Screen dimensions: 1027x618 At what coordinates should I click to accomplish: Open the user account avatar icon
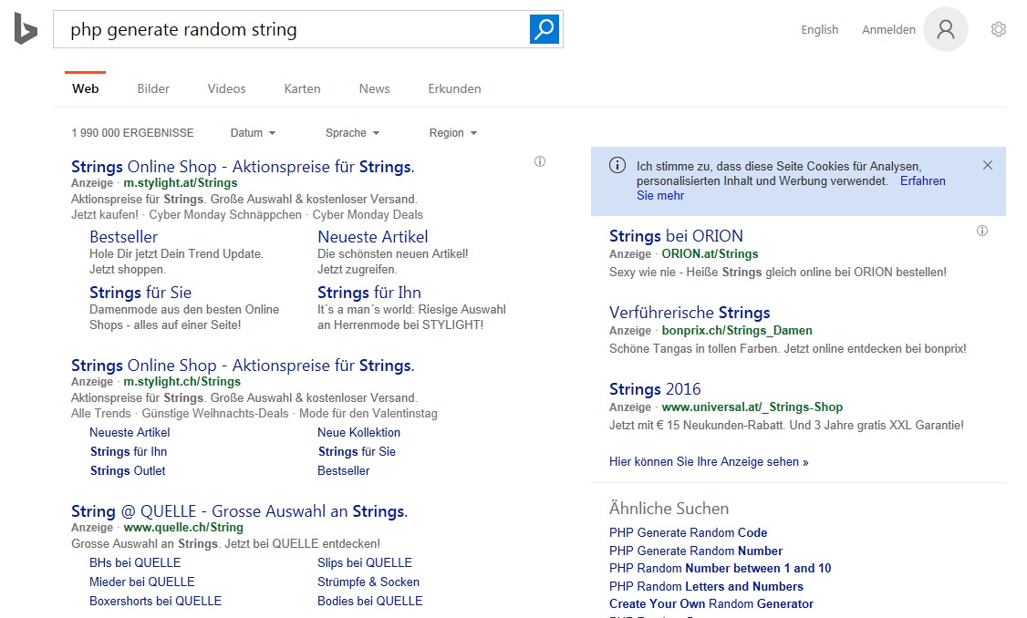tap(945, 29)
